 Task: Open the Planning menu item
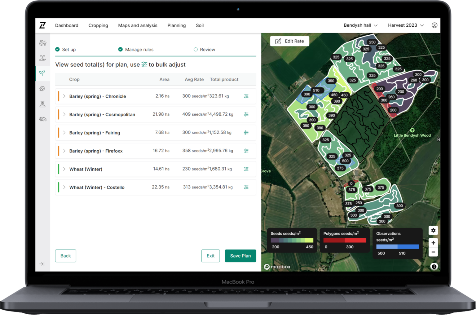[x=176, y=25]
